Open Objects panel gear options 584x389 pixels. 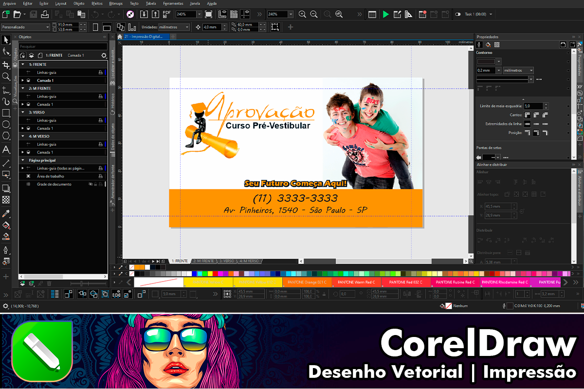[x=103, y=55]
